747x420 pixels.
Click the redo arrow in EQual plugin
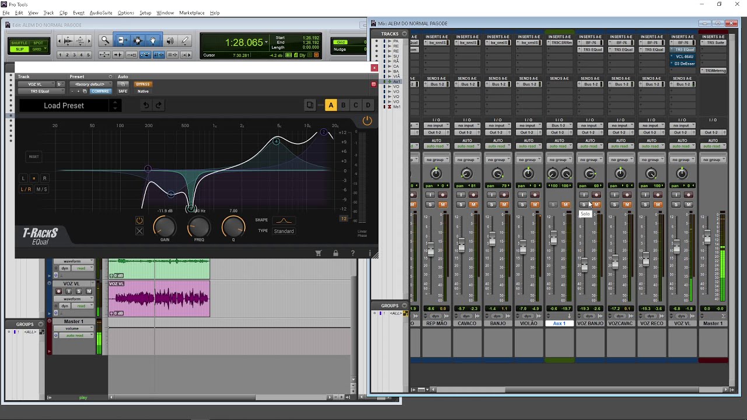coord(158,105)
